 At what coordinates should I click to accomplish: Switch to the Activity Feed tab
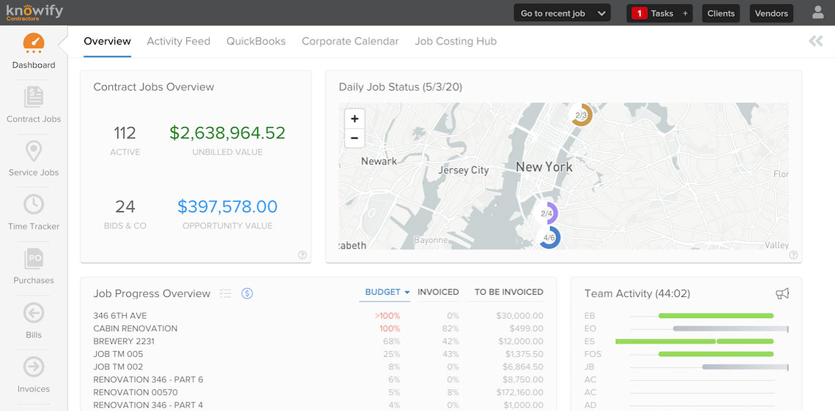pyautogui.click(x=179, y=41)
